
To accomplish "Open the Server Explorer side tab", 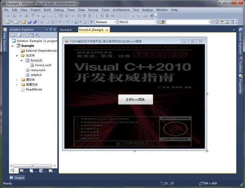I will click(240, 41).
